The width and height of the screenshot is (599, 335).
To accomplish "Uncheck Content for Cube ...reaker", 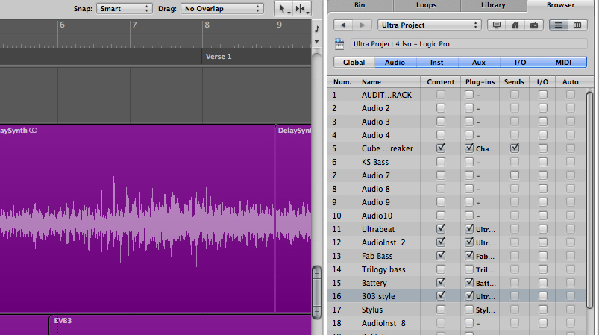I will click(441, 148).
